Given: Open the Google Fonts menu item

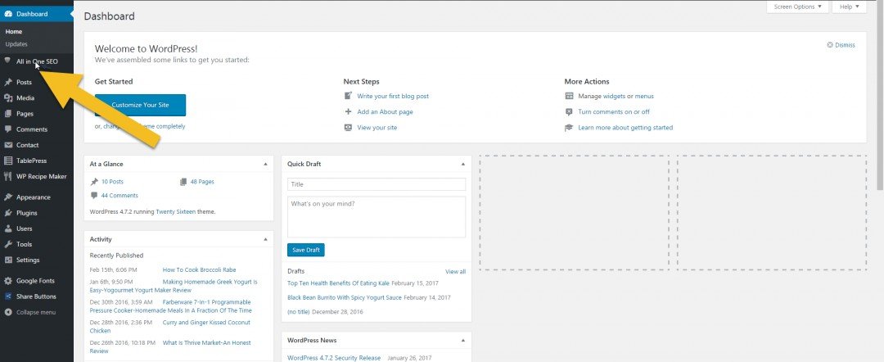Looking at the screenshot, I should point(37,281).
